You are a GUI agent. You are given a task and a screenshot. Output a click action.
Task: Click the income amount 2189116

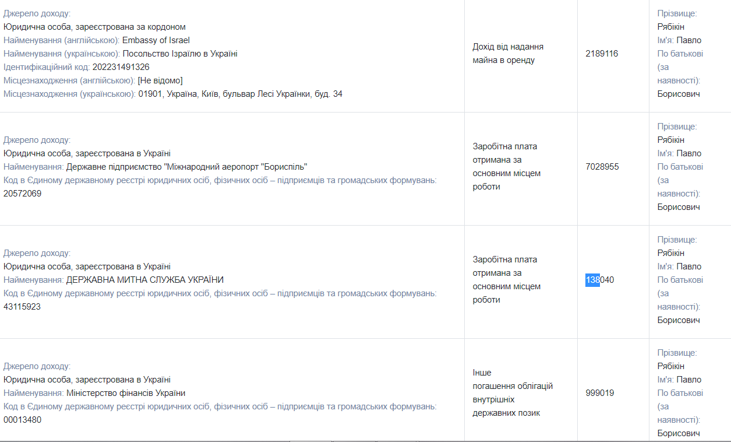click(x=602, y=54)
